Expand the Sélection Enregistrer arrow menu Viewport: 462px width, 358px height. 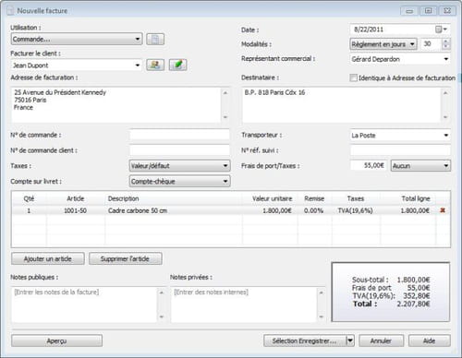pos(350,340)
